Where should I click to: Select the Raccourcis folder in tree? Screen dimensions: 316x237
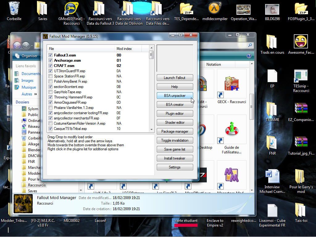click(37, 185)
